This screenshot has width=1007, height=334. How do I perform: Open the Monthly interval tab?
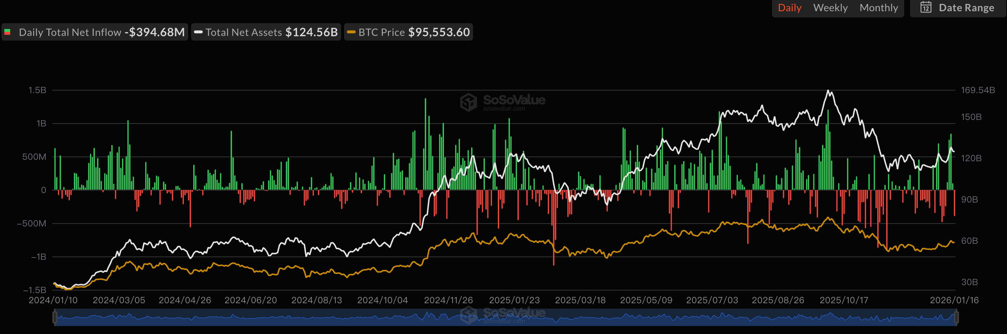click(878, 8)
